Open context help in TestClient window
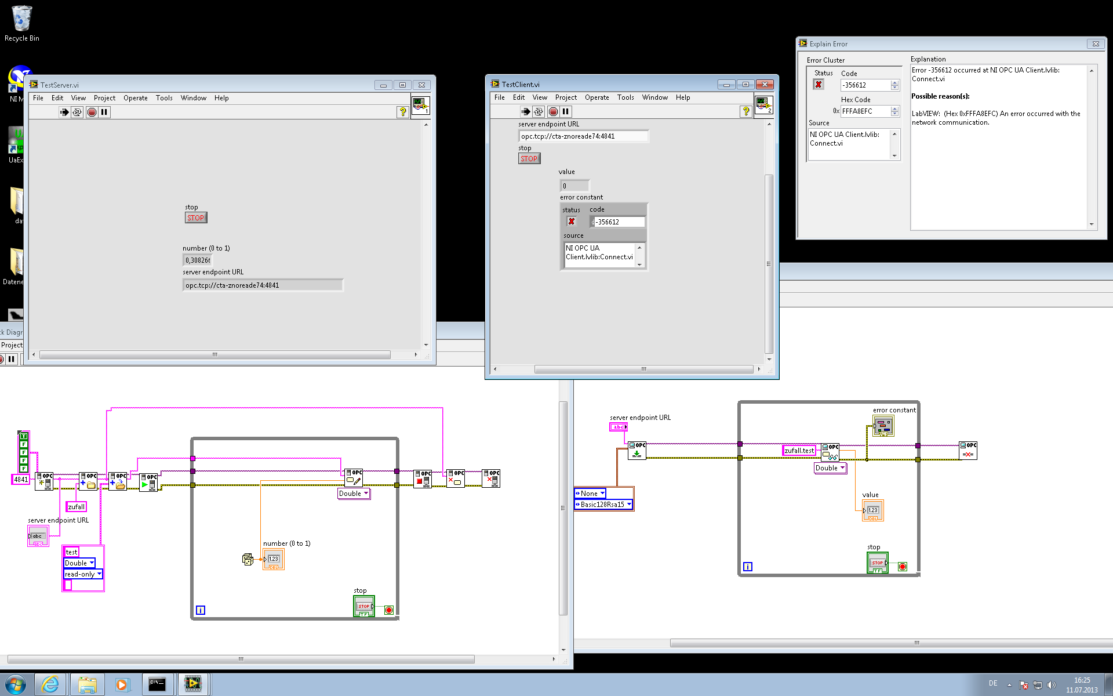The width and height of the screenshot is (1113, 696). (x=746, y=111)
